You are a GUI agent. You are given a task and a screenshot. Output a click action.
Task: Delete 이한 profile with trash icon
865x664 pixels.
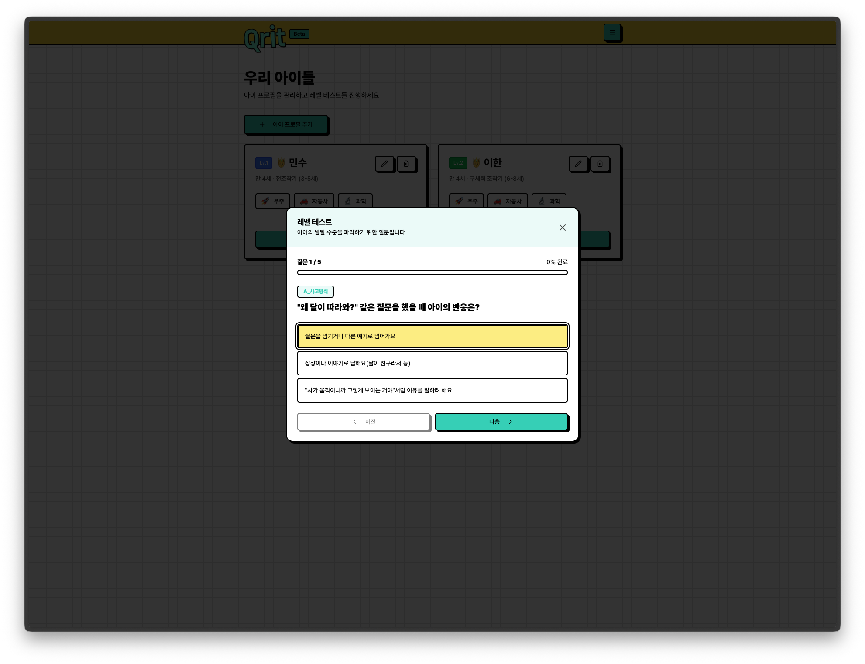coord(600,164)
